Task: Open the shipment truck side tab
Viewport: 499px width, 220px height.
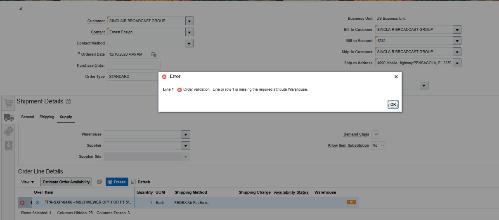Action: [8, 117]
